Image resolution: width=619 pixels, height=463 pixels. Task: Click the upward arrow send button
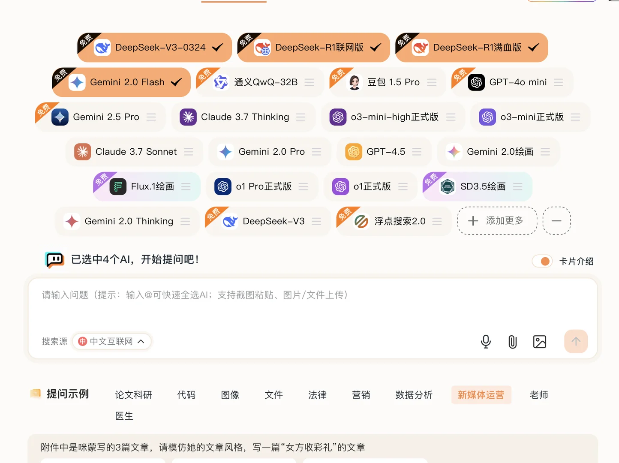[576, 341]
